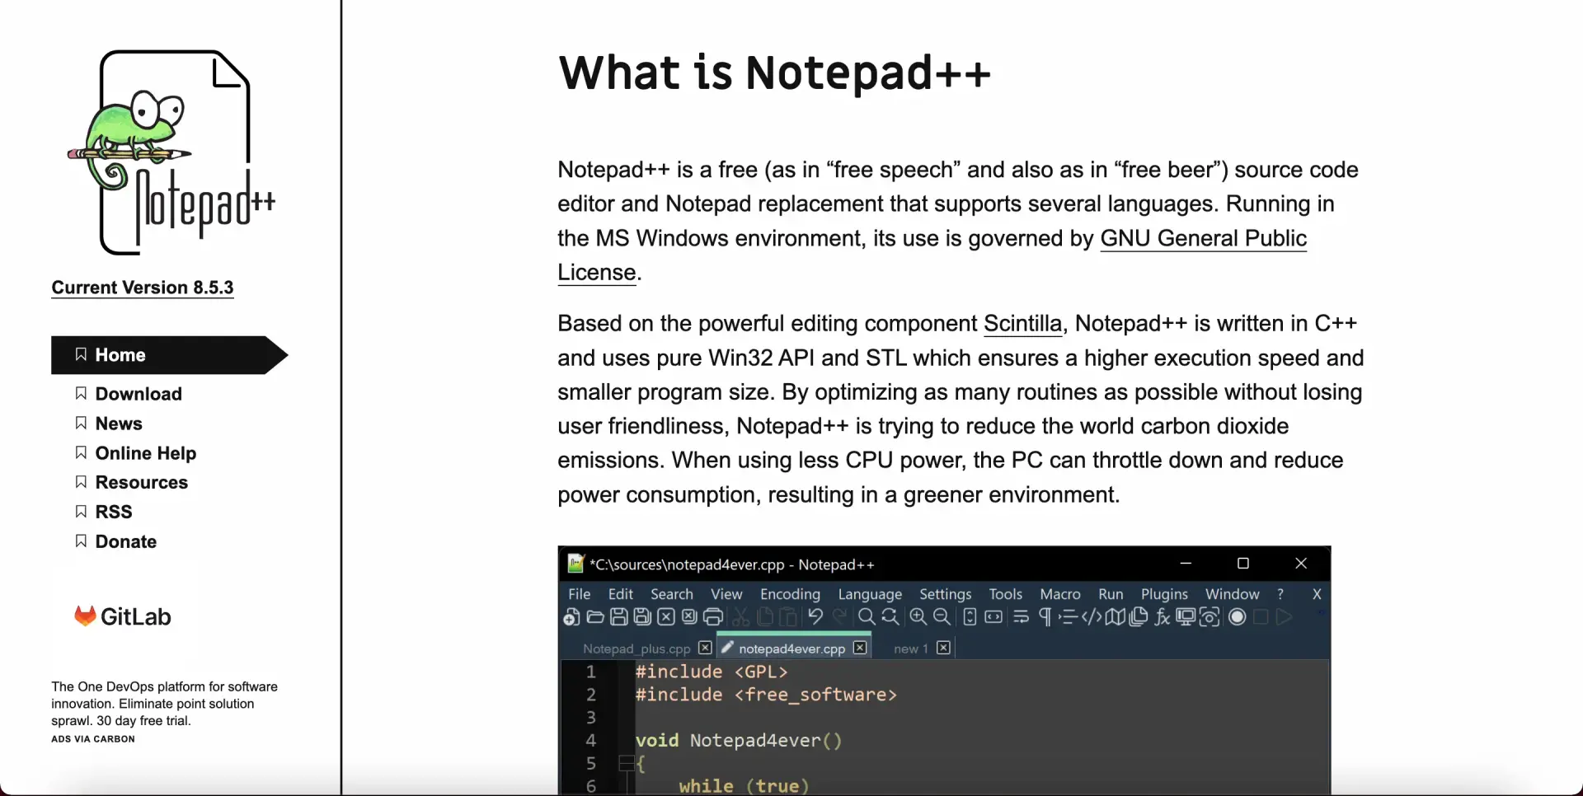Switch to the notepad4ever.cpp tab
The image size is (1583, 796).
[791, 649]
